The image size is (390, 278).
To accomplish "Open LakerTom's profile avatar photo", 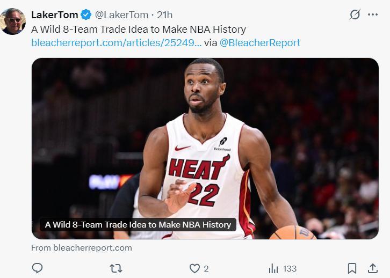I will [13, 21].
